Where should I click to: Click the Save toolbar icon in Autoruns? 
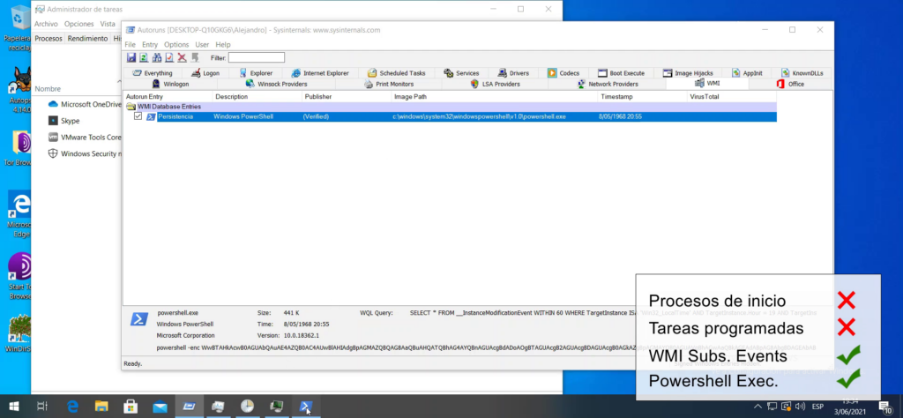[131, 57]
